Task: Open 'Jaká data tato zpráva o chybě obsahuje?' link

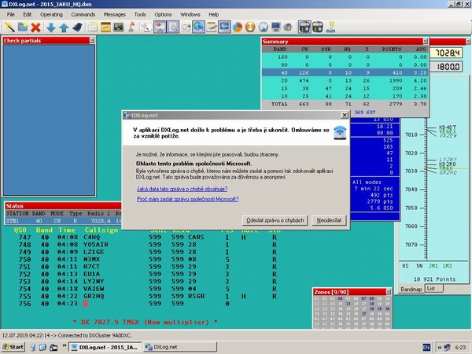Action: coord(182,189)
